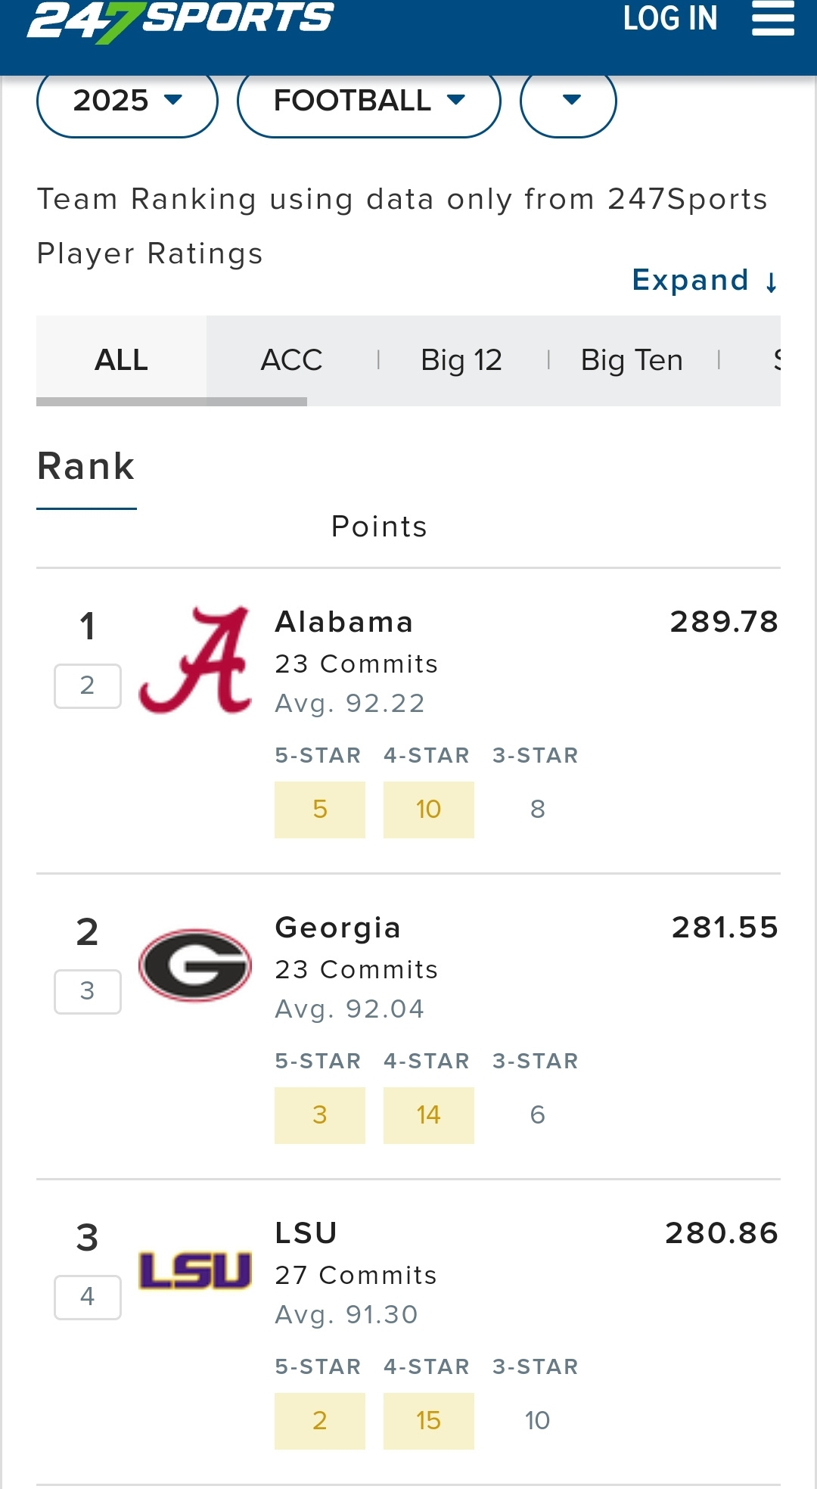Expand the ranking description text
817x1489 pixels.
(704, 281)
